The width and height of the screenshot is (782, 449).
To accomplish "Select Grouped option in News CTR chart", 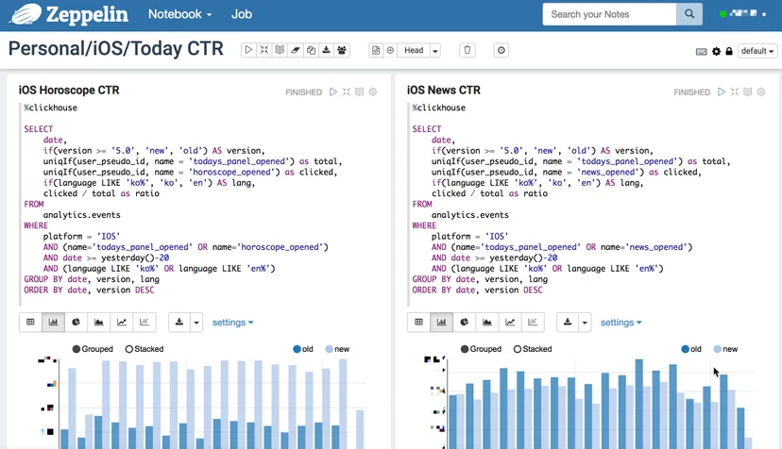I will pos(481,349).
